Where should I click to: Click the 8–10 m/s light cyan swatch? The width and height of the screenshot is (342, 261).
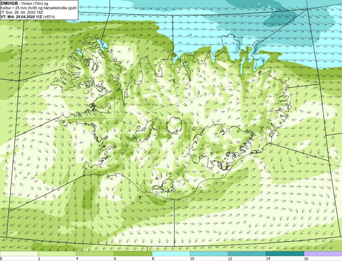[x=171, y=253]
